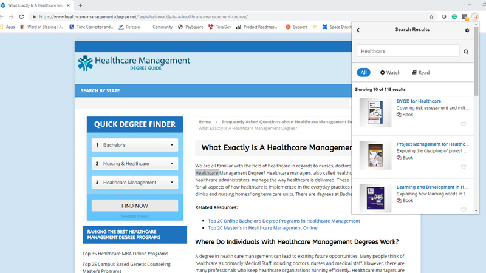Viewport: 486px width, 273px height.
Task: Click the highlighted Healthcare word in article
Action: [207, 173]
